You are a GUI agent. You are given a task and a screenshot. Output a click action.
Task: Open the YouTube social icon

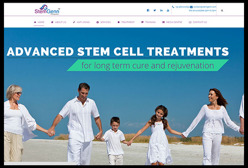(168, 10)
